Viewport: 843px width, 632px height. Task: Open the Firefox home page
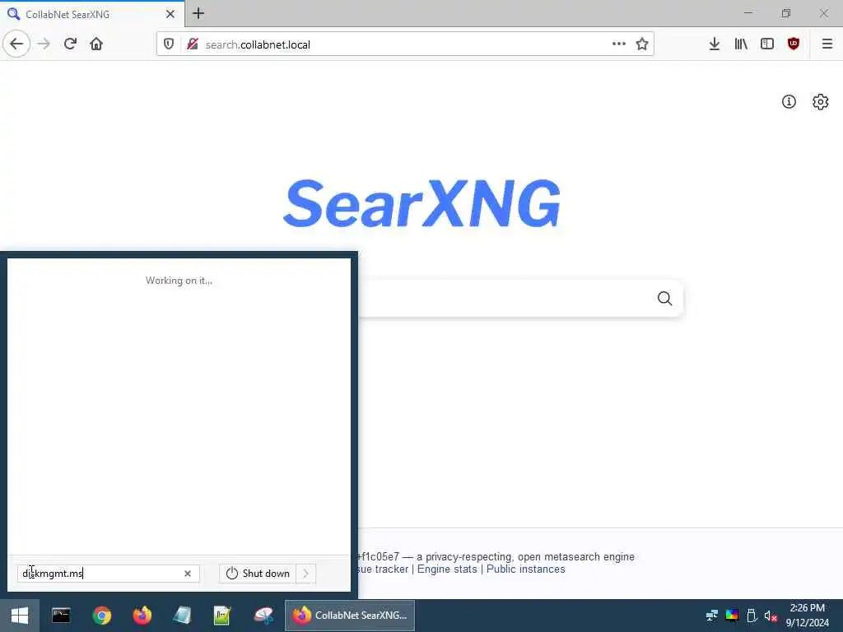(96, 44)
